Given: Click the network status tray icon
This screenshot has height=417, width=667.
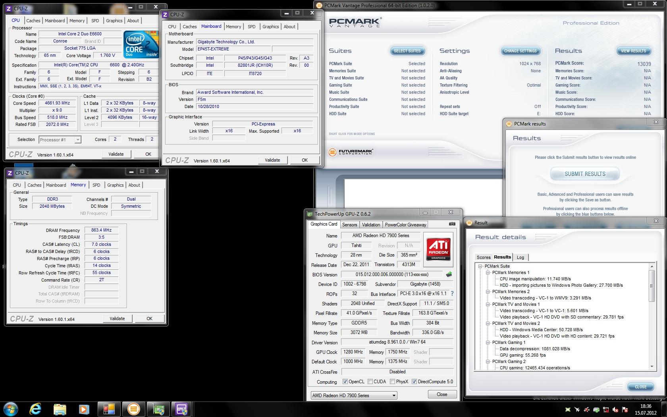Looking at the screenshot, I should click(606, 409).
